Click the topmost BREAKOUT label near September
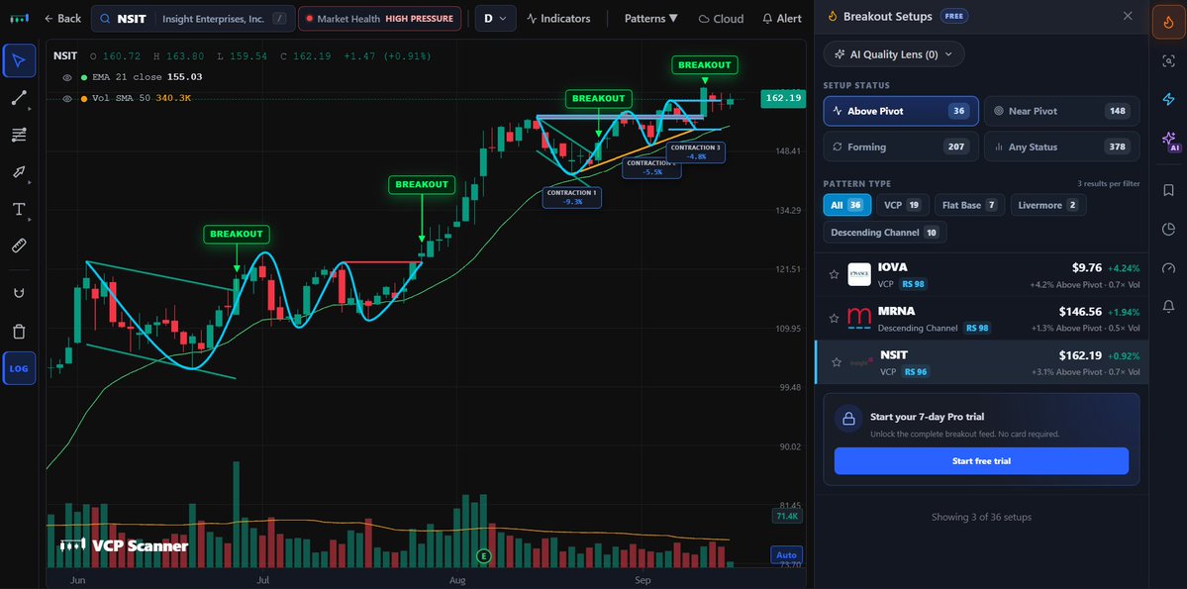 coord(705,65)
